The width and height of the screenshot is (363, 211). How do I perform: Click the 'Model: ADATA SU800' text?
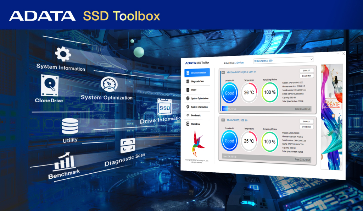coord(291,133)
